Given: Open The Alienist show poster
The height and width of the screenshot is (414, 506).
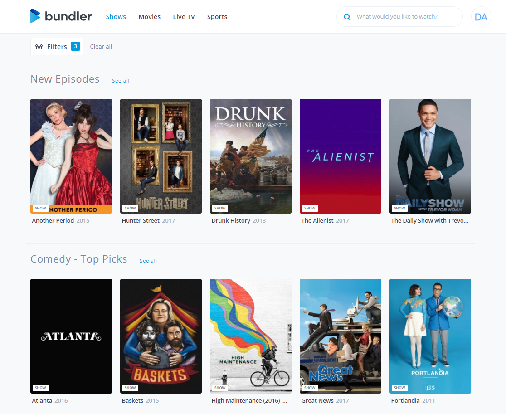Looking at the screenshot, I should tap(340, 156).
